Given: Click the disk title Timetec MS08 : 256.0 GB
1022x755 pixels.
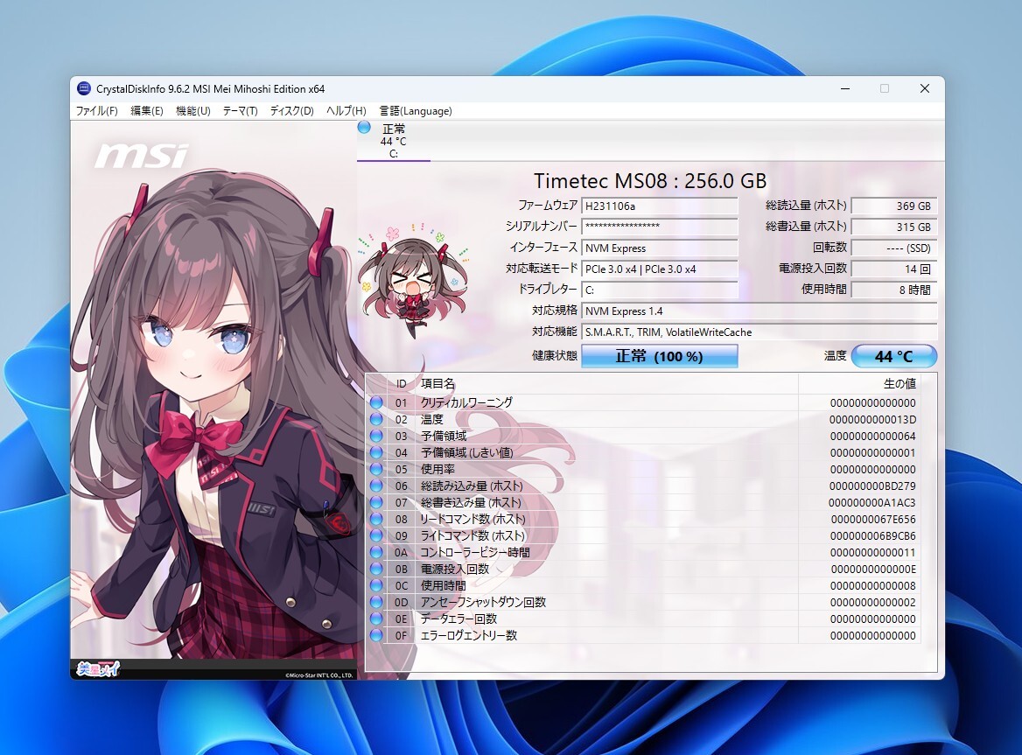Looking at the screenshot, I should coord(650,180).
